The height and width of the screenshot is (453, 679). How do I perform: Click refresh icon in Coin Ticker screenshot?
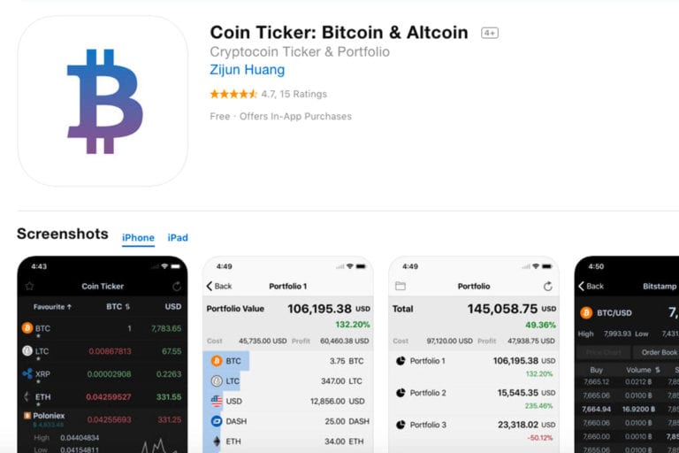click(x=177, y=287)
